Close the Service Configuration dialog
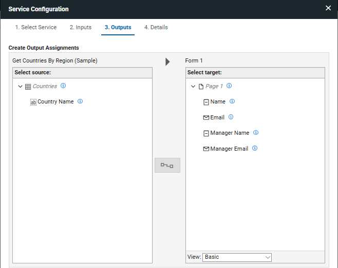The image size is (338, 268). pos(328,8)
